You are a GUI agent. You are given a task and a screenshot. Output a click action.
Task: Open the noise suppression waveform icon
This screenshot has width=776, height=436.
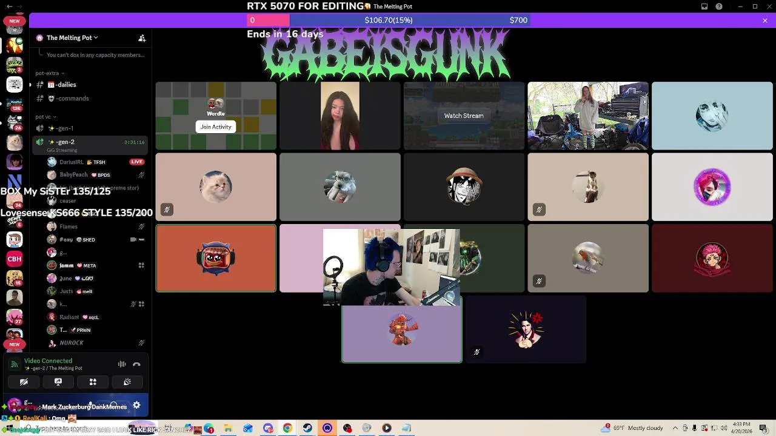pyautogui.click(x=122, y=364)
